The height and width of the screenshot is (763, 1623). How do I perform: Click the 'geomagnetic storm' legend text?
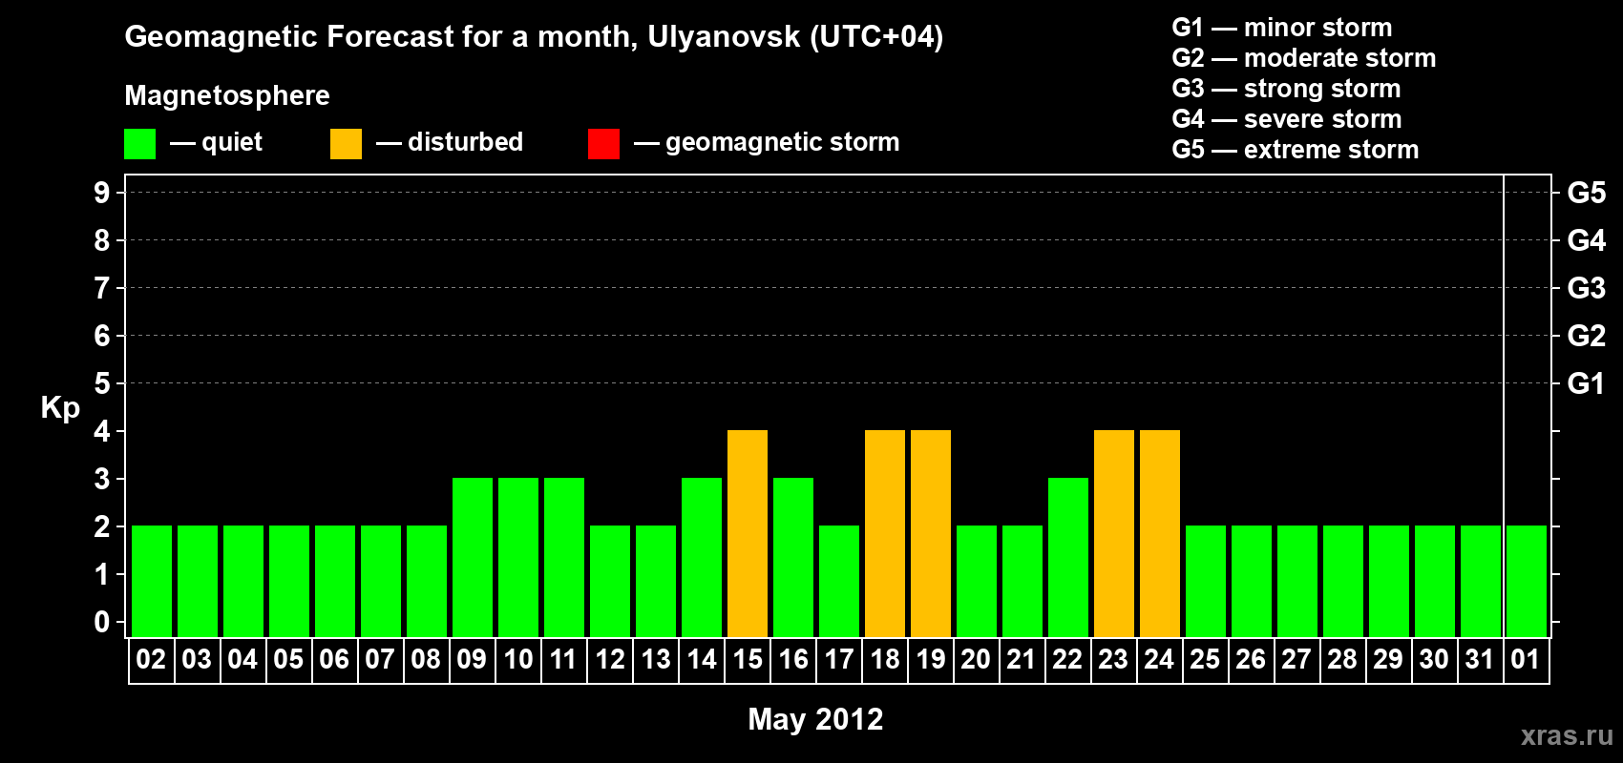click(x=783, y=142)
